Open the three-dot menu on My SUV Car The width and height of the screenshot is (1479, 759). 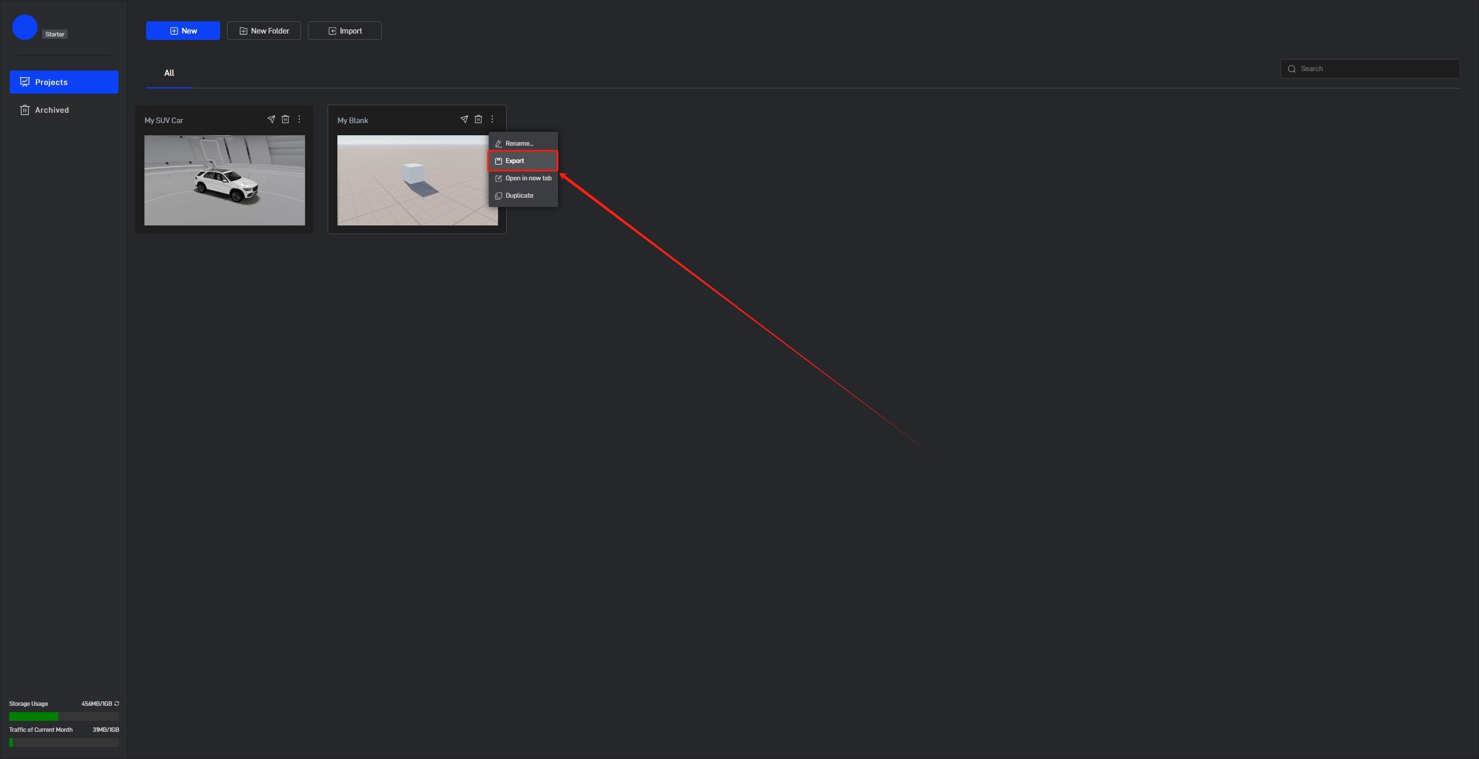299,119
